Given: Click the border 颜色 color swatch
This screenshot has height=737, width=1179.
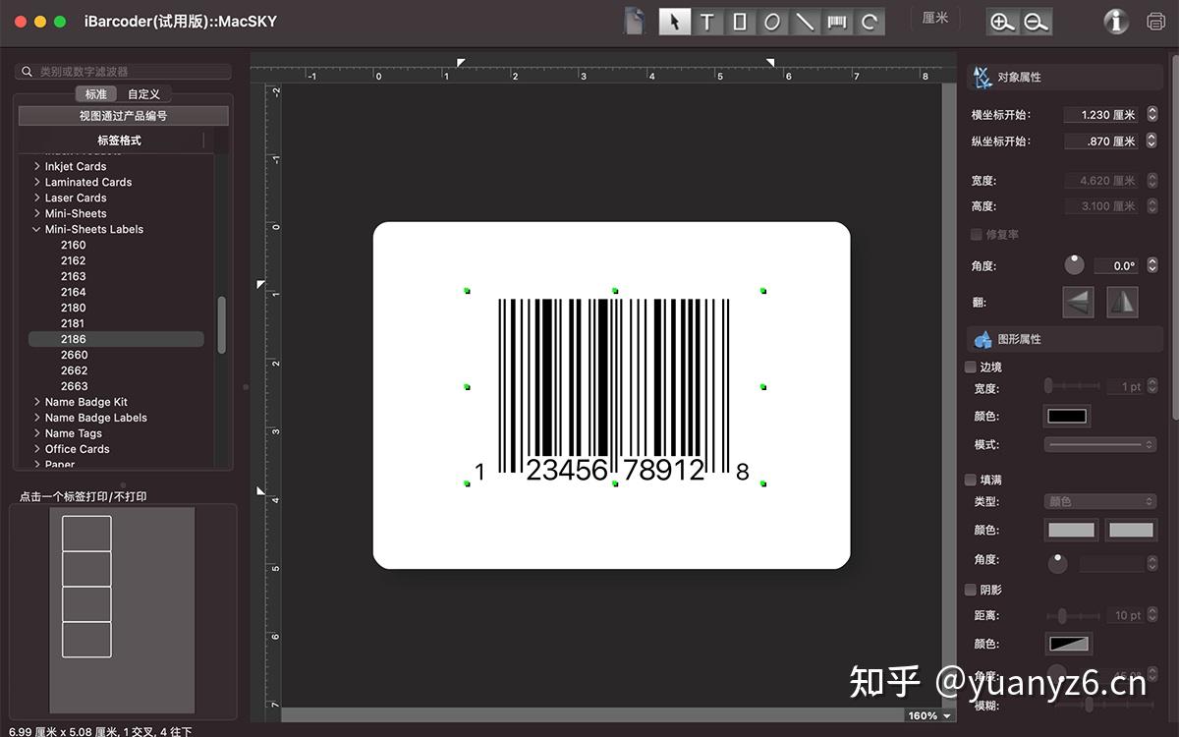Looking at the screenshot, I should point(1066,415).
